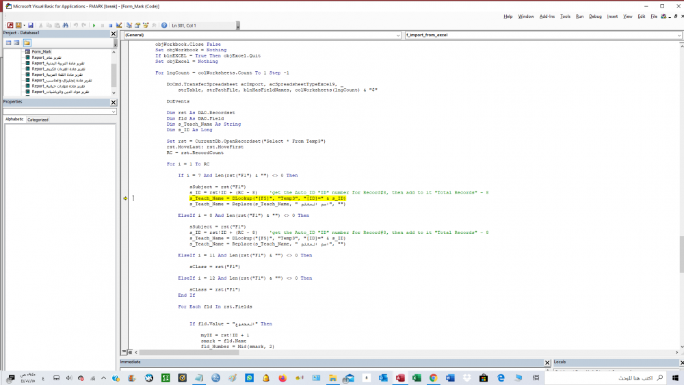This screenshot has height=385, width=684.
Task: Click View Microsoft Access icon in toolbar
Action: 10,25
